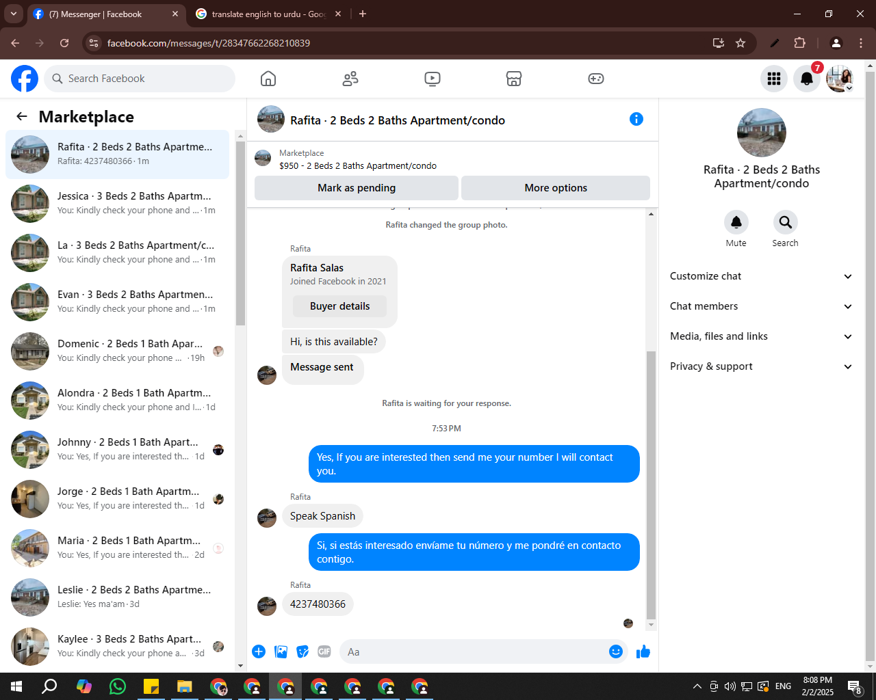Choose a sticker icon in composer

(x=302, y=651)
